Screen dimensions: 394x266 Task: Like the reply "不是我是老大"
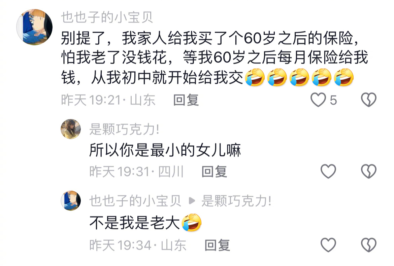tap(328, 245)
